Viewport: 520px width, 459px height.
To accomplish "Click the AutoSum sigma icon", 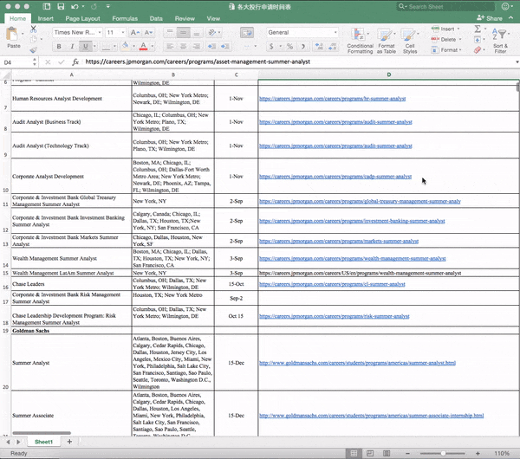I will 478,29.
